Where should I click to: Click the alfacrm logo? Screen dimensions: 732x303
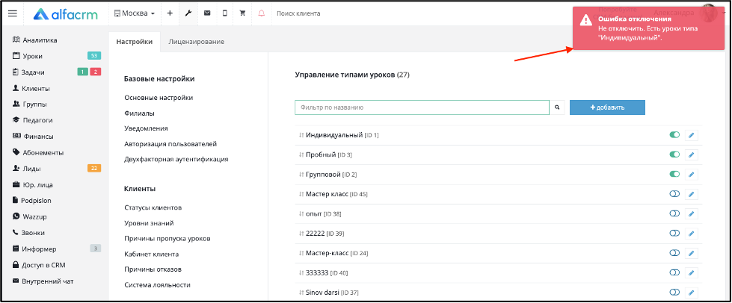[65, 13]
